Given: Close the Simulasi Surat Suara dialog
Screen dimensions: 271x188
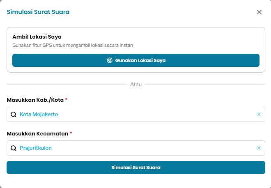Looking at the screenshot, I should coord(259,12).
